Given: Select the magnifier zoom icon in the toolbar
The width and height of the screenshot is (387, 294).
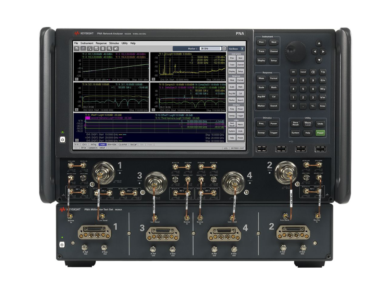Looking at the screenshot, I should pyautogui.click(x=110, y=48).
